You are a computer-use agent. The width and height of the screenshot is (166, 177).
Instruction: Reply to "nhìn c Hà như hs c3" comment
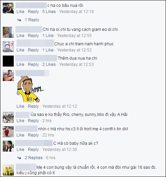click(x=33, y=135)
